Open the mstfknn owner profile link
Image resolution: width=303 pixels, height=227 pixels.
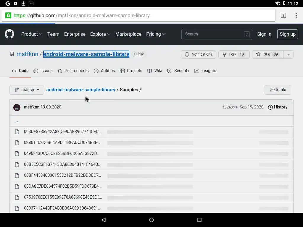coord(27,54)
